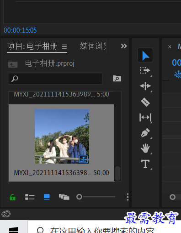
Task: Choose the Ripple Edit tool
Action: 145,86
